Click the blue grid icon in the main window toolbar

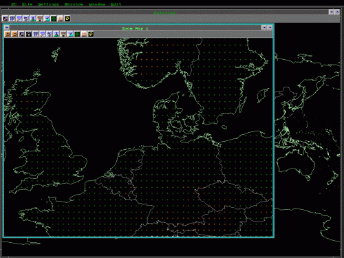(12, 19)
